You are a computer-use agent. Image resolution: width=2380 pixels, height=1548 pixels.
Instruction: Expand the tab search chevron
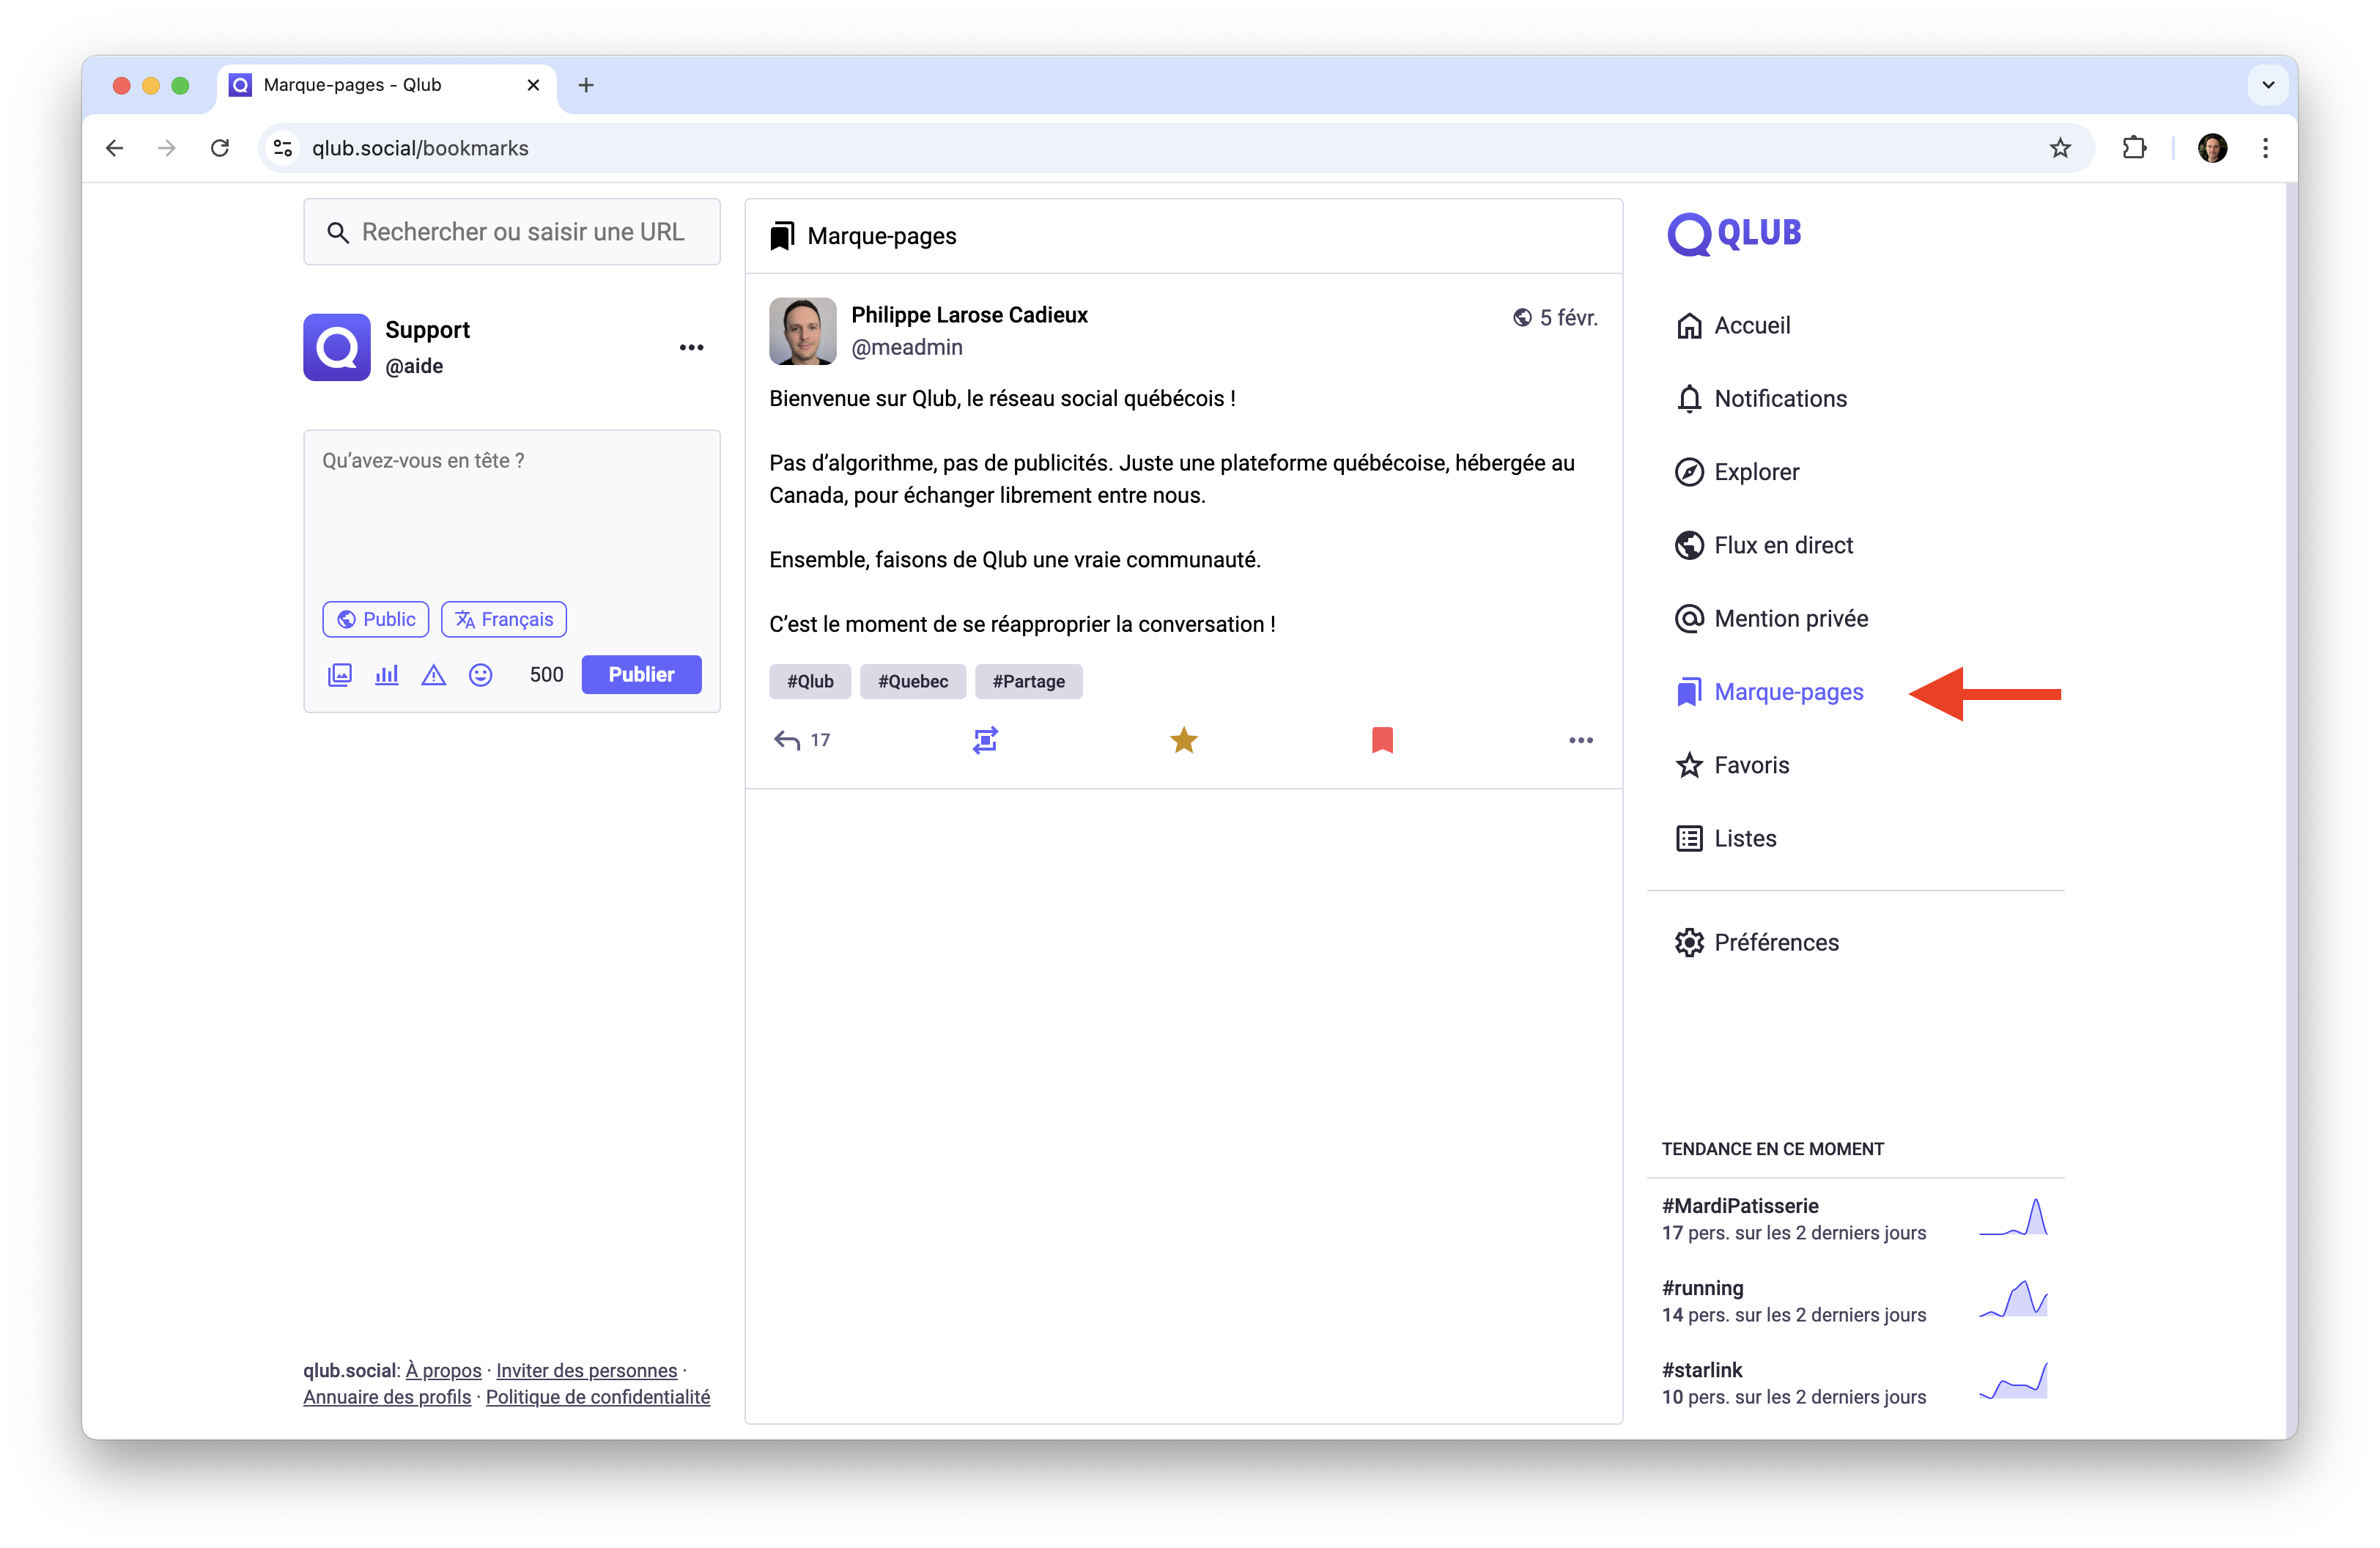pyautogui.click(x=2268, y=85)
